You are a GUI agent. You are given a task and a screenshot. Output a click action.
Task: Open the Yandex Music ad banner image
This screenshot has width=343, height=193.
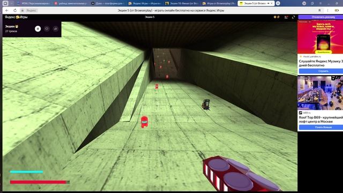320,38
